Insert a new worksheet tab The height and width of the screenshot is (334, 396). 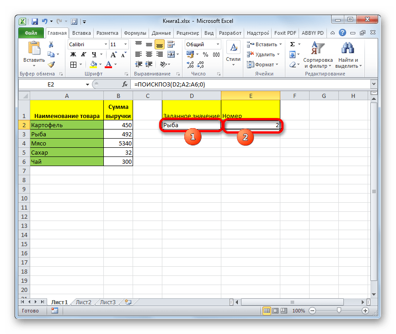click(128, 302)
